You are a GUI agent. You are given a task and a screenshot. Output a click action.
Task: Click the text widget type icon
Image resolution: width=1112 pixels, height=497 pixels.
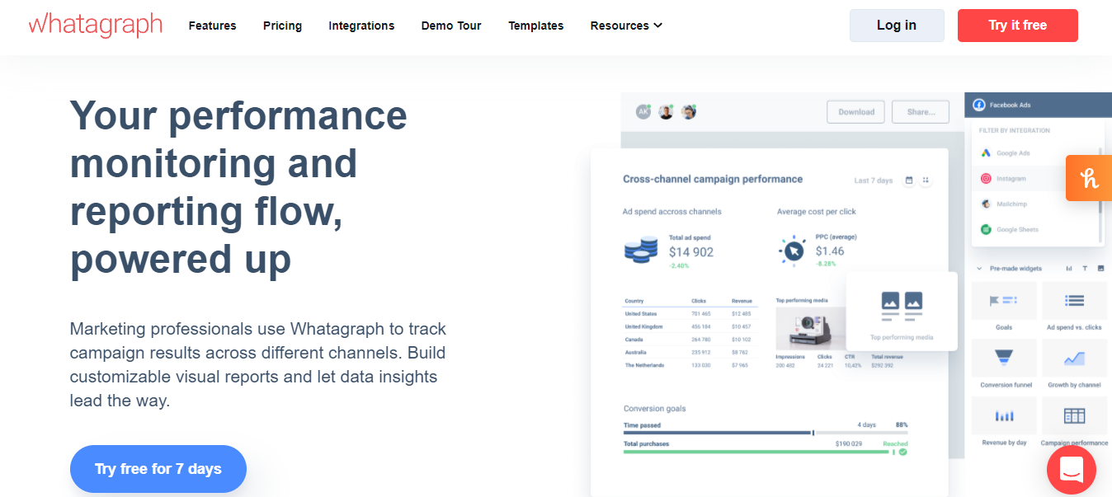1085,269
